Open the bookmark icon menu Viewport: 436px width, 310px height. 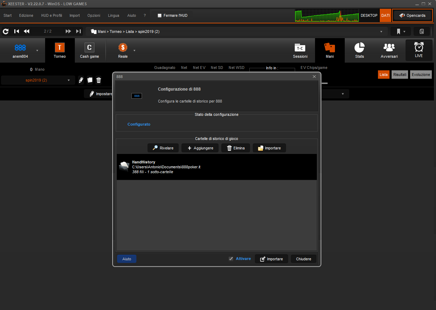(x=401, y=31)
